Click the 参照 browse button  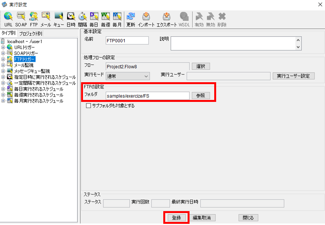201,95
